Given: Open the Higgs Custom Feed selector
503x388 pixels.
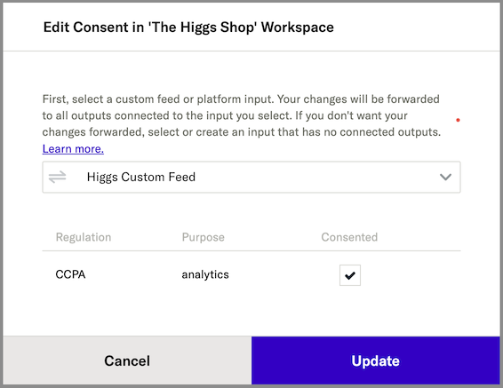Looking at the screenshot, I should point(251,177).
